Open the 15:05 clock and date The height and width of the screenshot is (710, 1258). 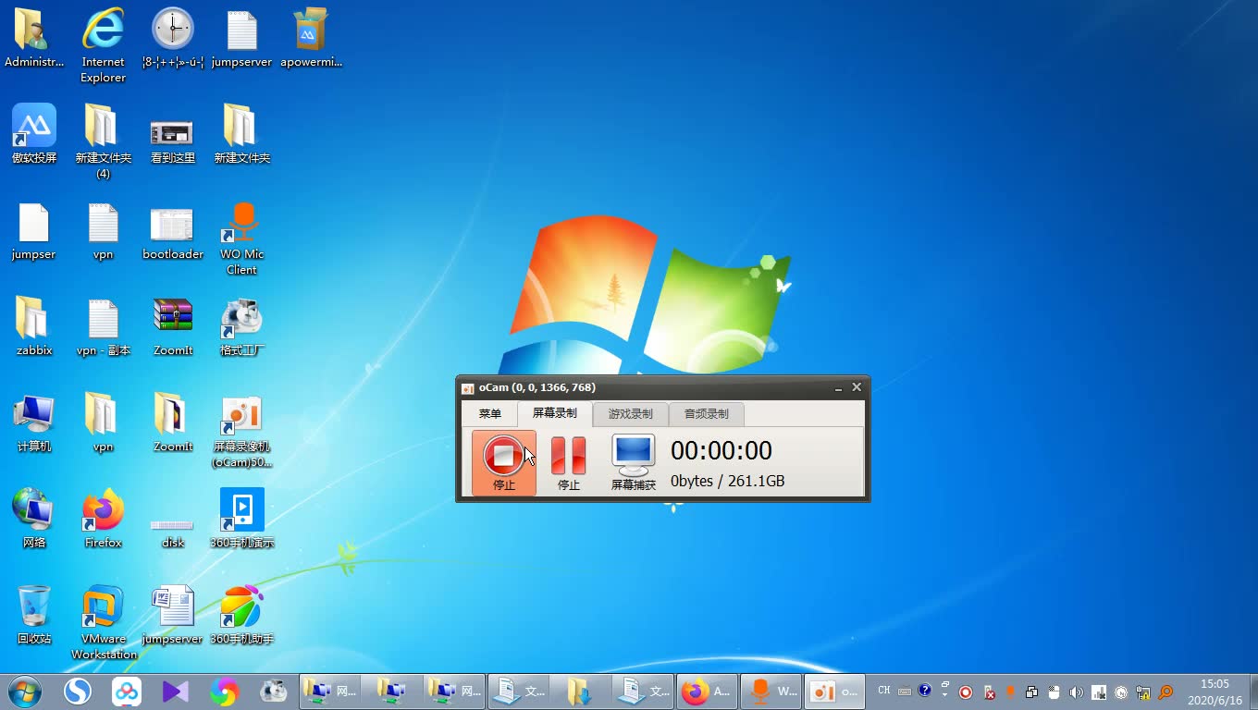pos(1215,692)
